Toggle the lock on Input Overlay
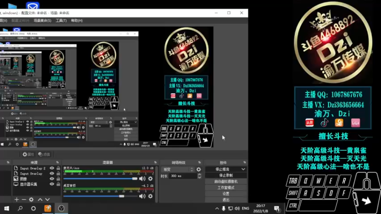Image resolution: width=381 pixels, height=214 pixels. coord(58,173)
